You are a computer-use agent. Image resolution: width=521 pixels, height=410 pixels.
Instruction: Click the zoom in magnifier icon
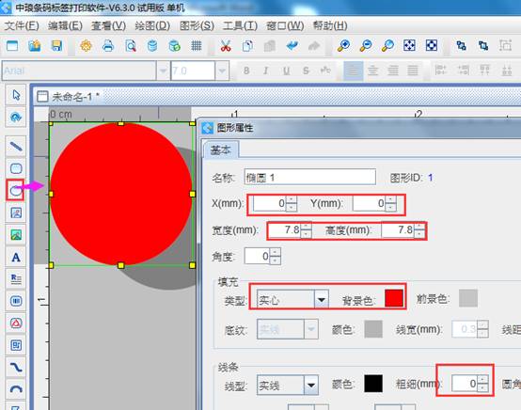343,46
